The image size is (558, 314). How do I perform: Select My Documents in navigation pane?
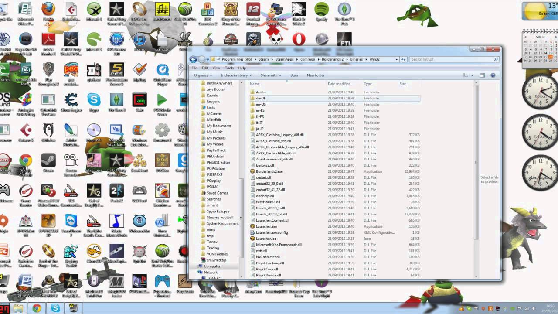click(x=219, y=126)
